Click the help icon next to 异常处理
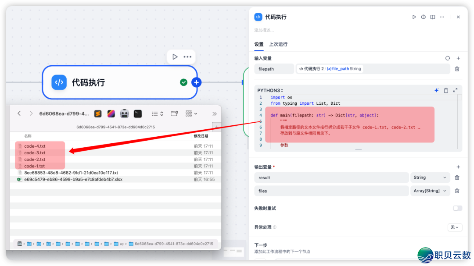This screenshot has height=266, width=474. pos(275,227)
